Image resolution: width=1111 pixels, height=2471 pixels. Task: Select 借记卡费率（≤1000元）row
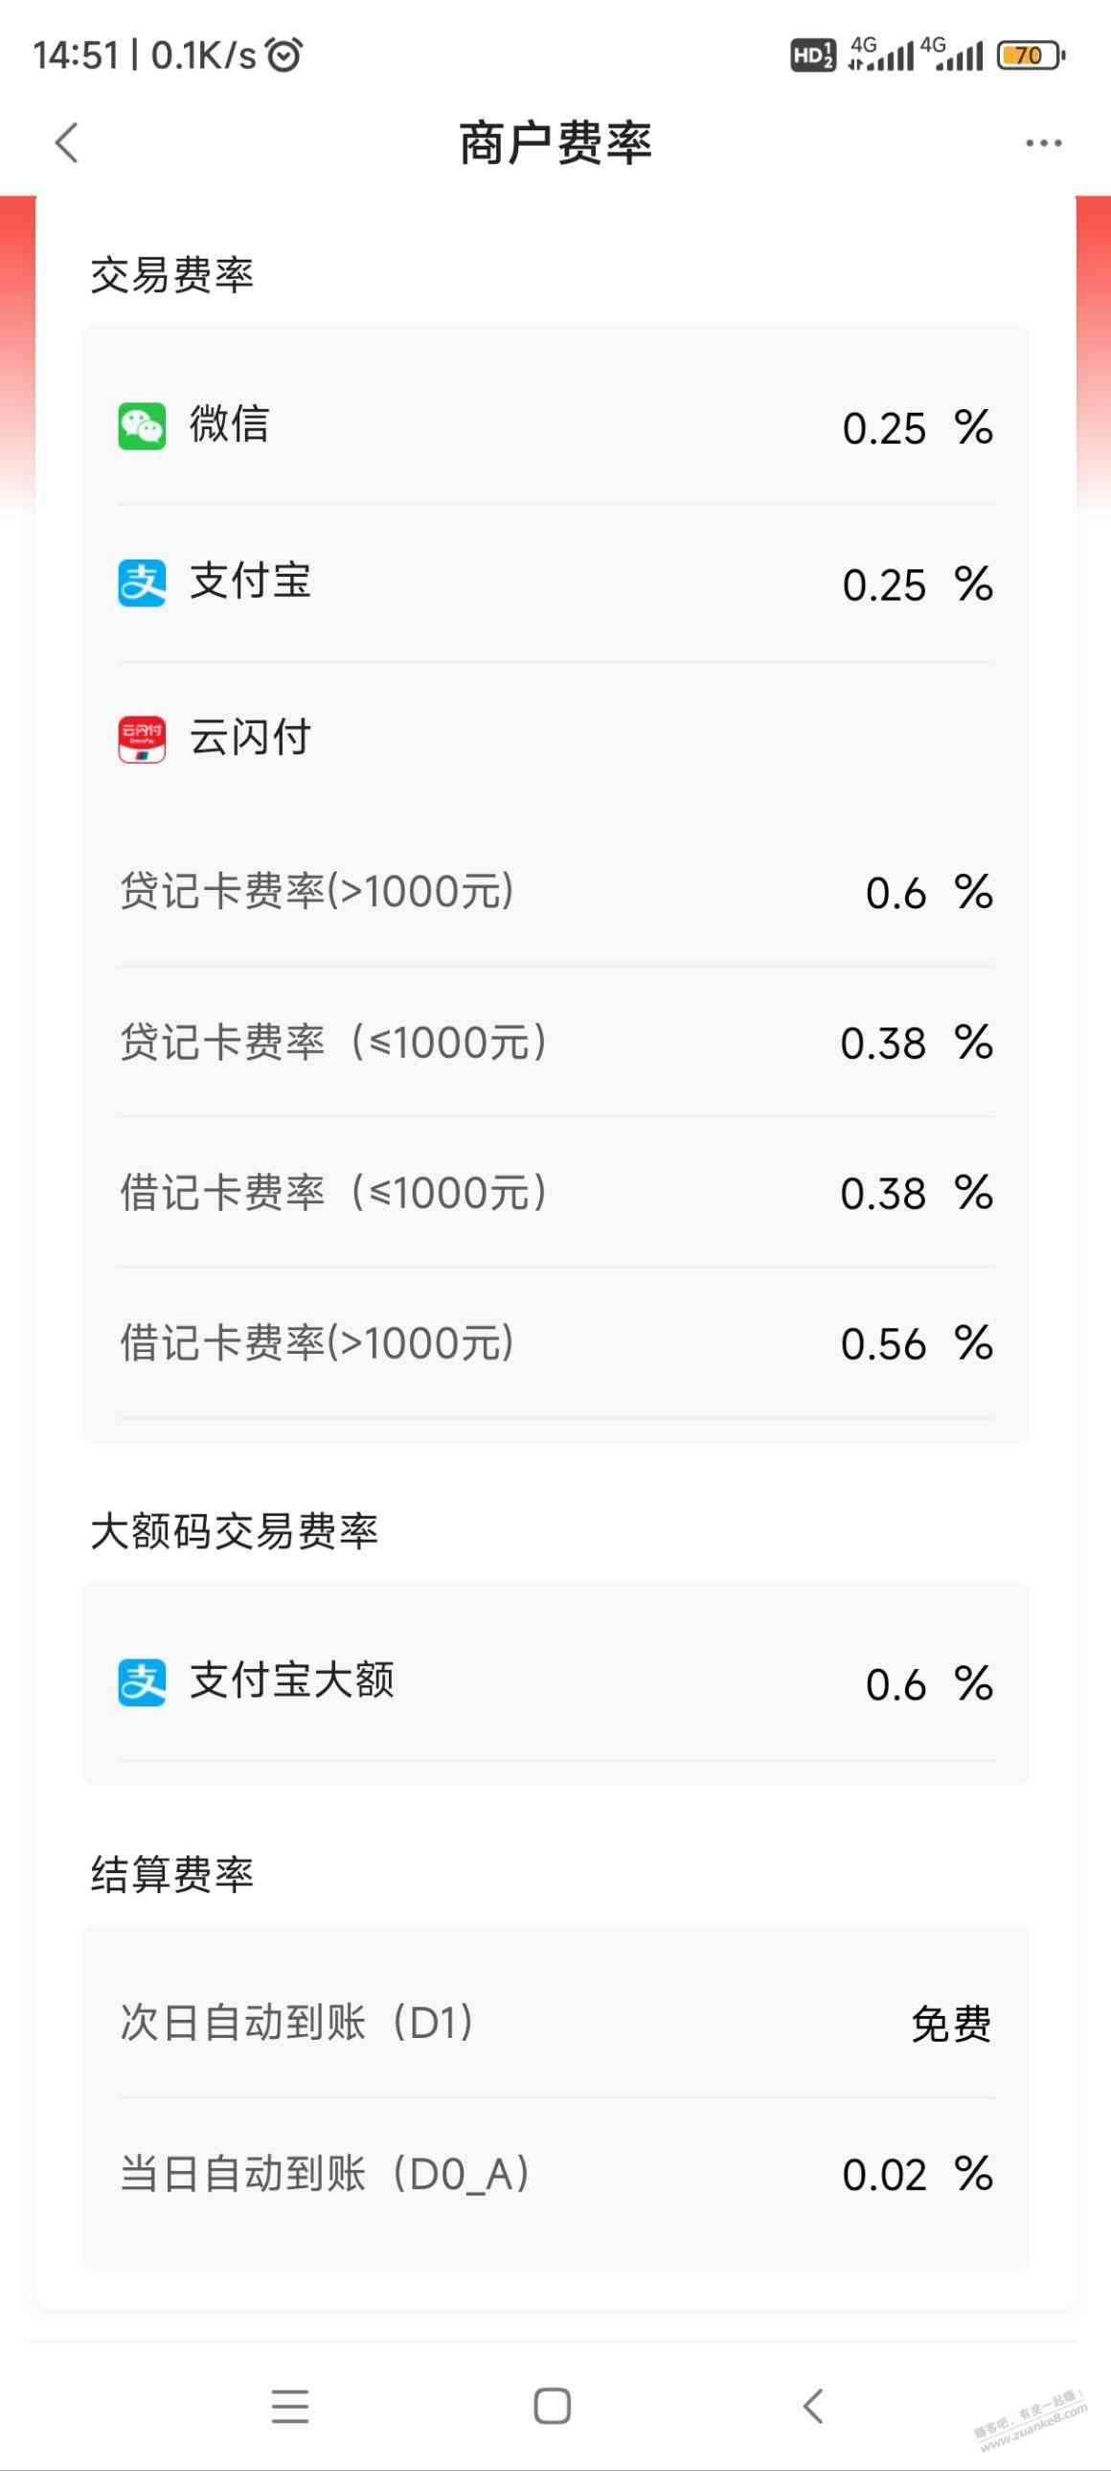pyautogui.click(x=556, y=1192)
